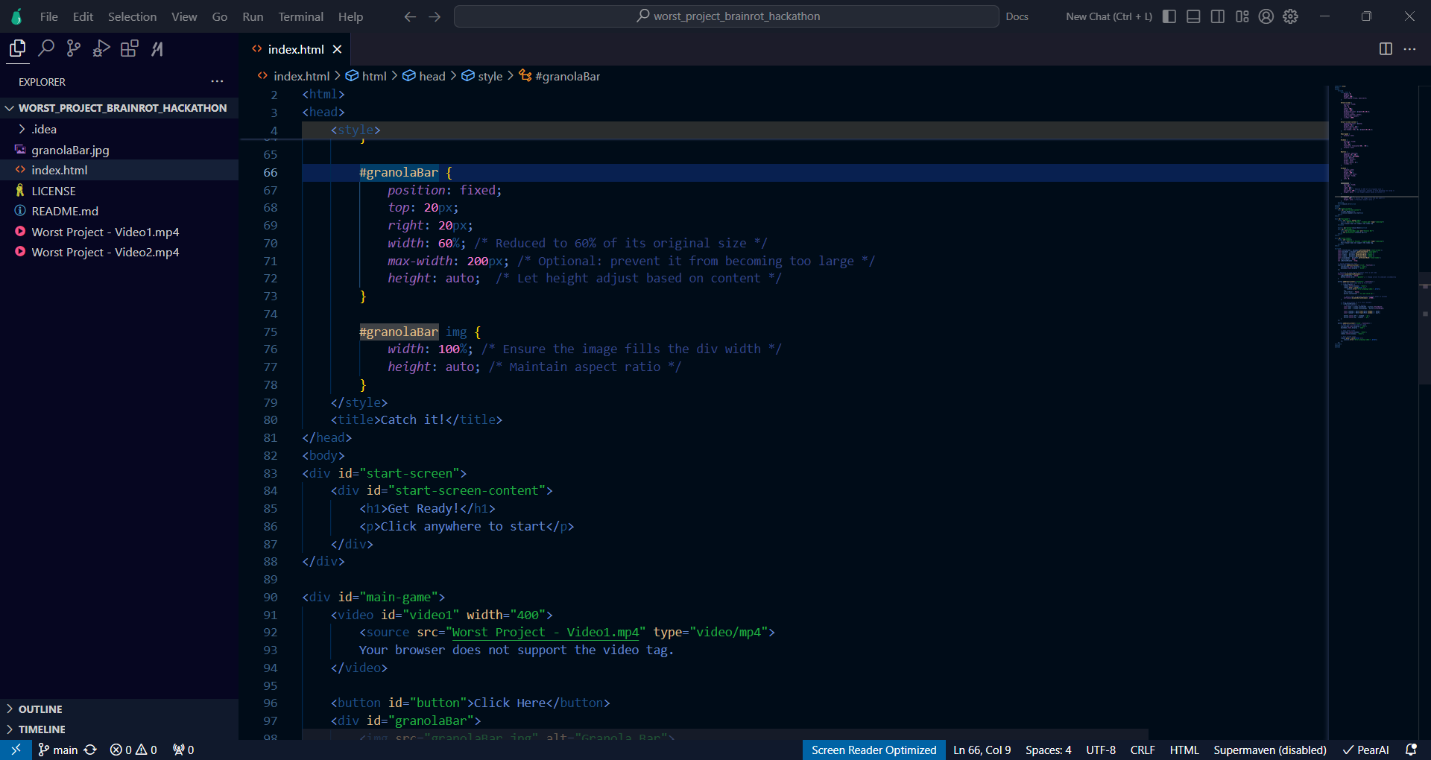The width and height of the screenshot is (1431, 760).
Task: Toggle the primary side bar visibility
Action: [1169, 16]
